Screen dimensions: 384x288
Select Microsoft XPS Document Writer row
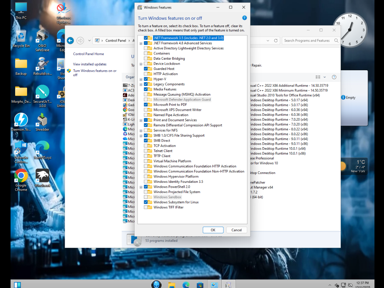pos(177,110)
